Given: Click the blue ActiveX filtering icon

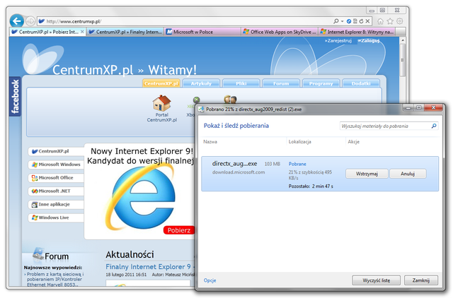Looking at the screenshot, I should 349,21.
